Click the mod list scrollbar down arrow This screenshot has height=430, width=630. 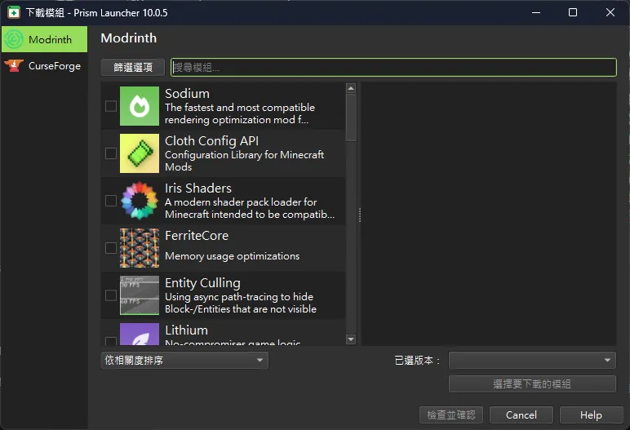pos(351,339)
